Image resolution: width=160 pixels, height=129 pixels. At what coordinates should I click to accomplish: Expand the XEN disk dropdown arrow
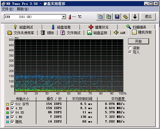pyautogui.click(x=64, y=17)
